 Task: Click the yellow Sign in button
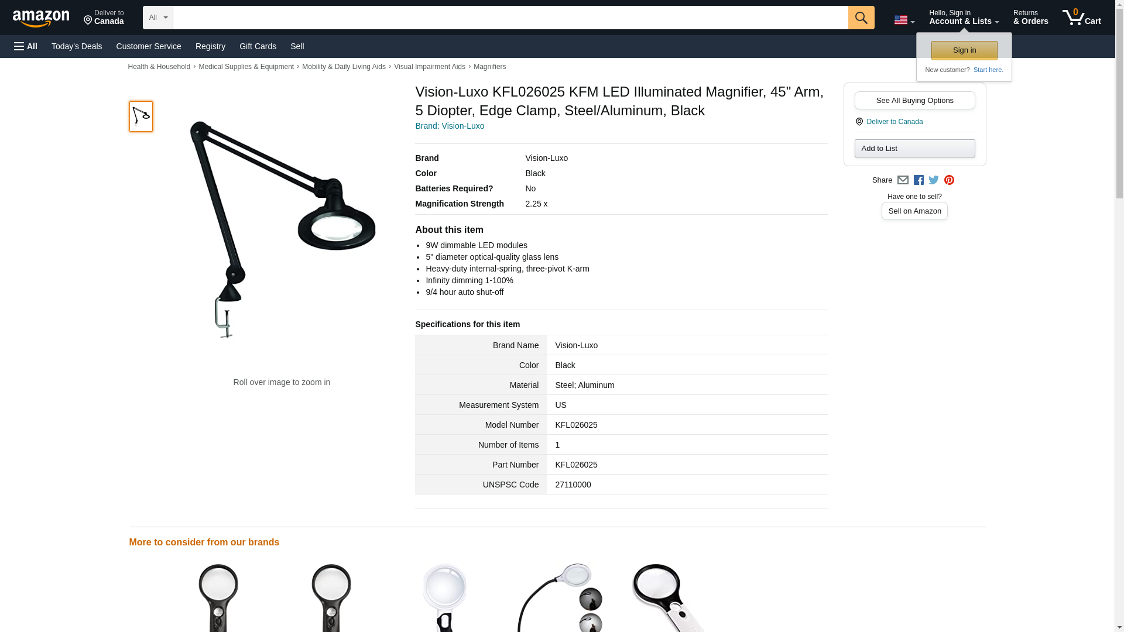(964, 50)
